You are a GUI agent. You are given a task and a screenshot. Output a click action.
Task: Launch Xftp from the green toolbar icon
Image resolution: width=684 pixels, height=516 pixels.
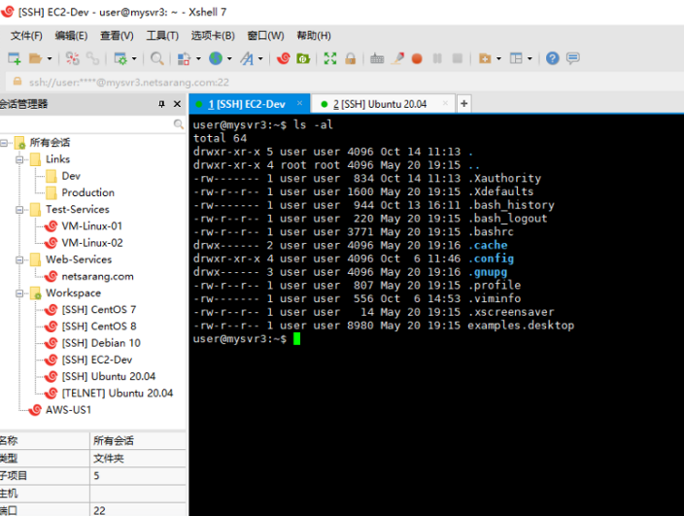point(303,58)
